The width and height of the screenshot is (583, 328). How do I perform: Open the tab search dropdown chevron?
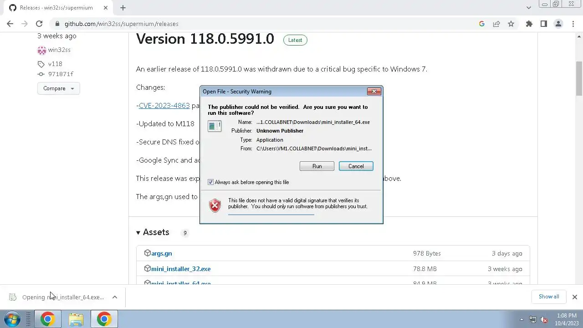529,8
